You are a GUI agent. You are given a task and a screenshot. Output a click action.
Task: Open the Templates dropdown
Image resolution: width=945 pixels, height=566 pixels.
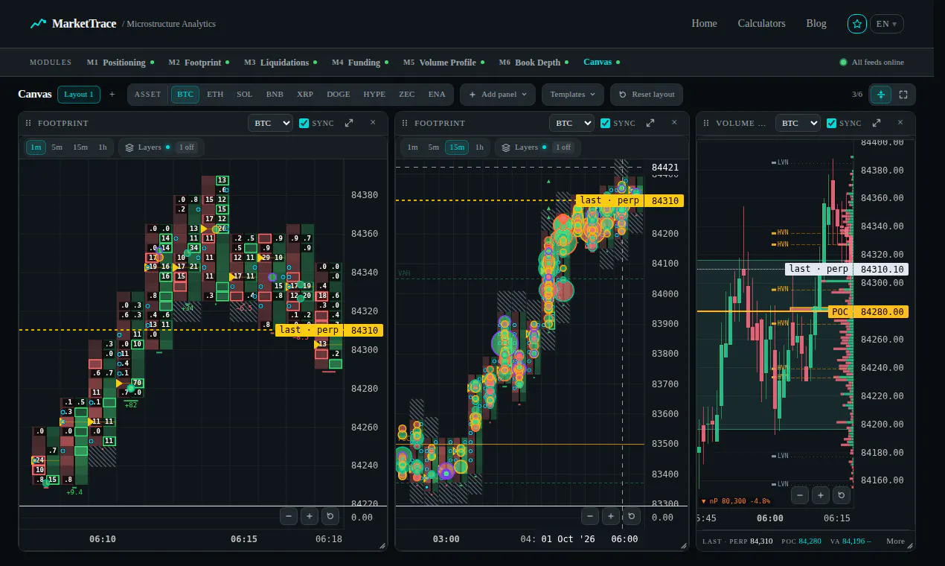(573, 95)
